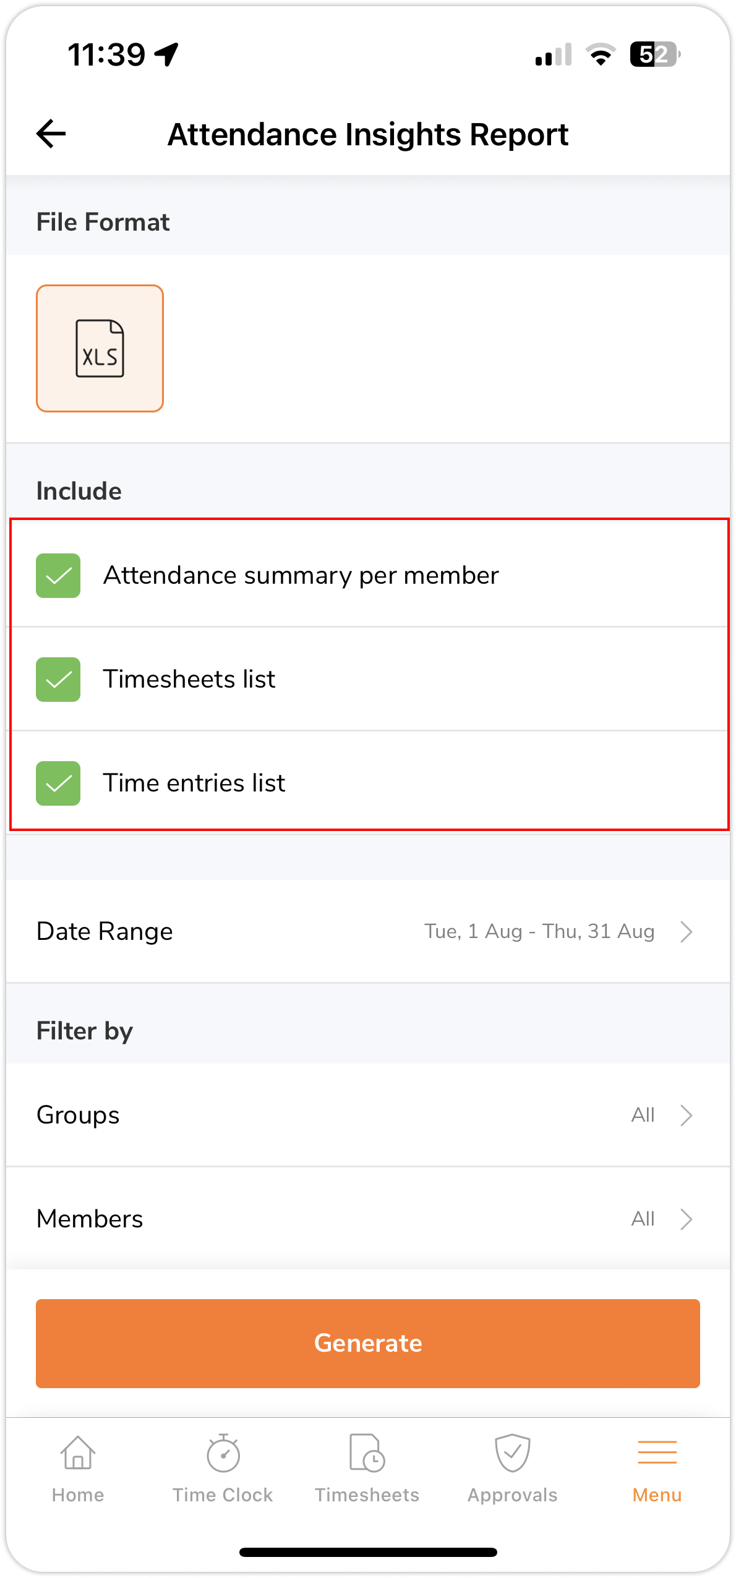This screenshot has height=1578, width=736.
Task: Tap the Generate button
Action: point(368,1343)
